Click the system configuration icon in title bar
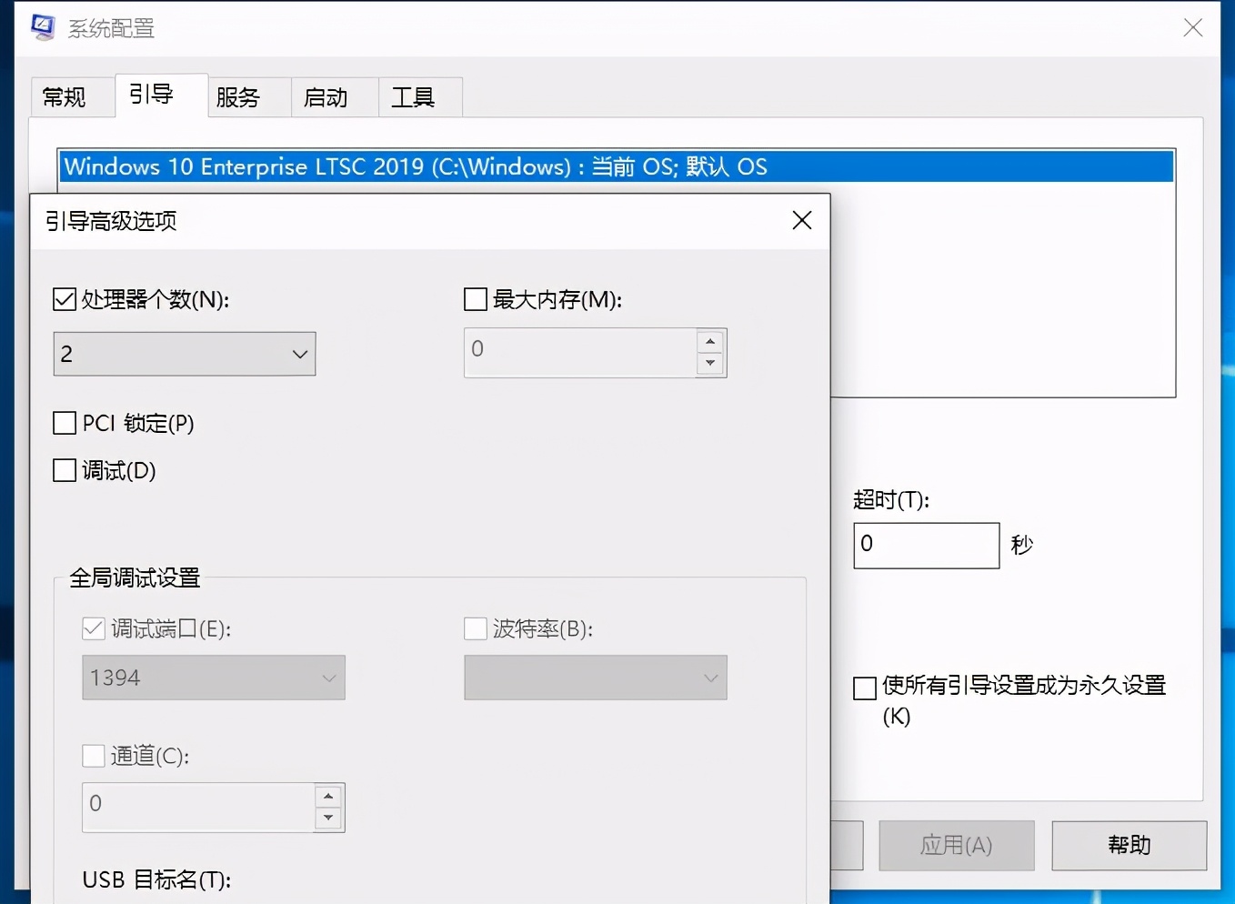Viewport: 1235px width, 904px height. (42, 27)
